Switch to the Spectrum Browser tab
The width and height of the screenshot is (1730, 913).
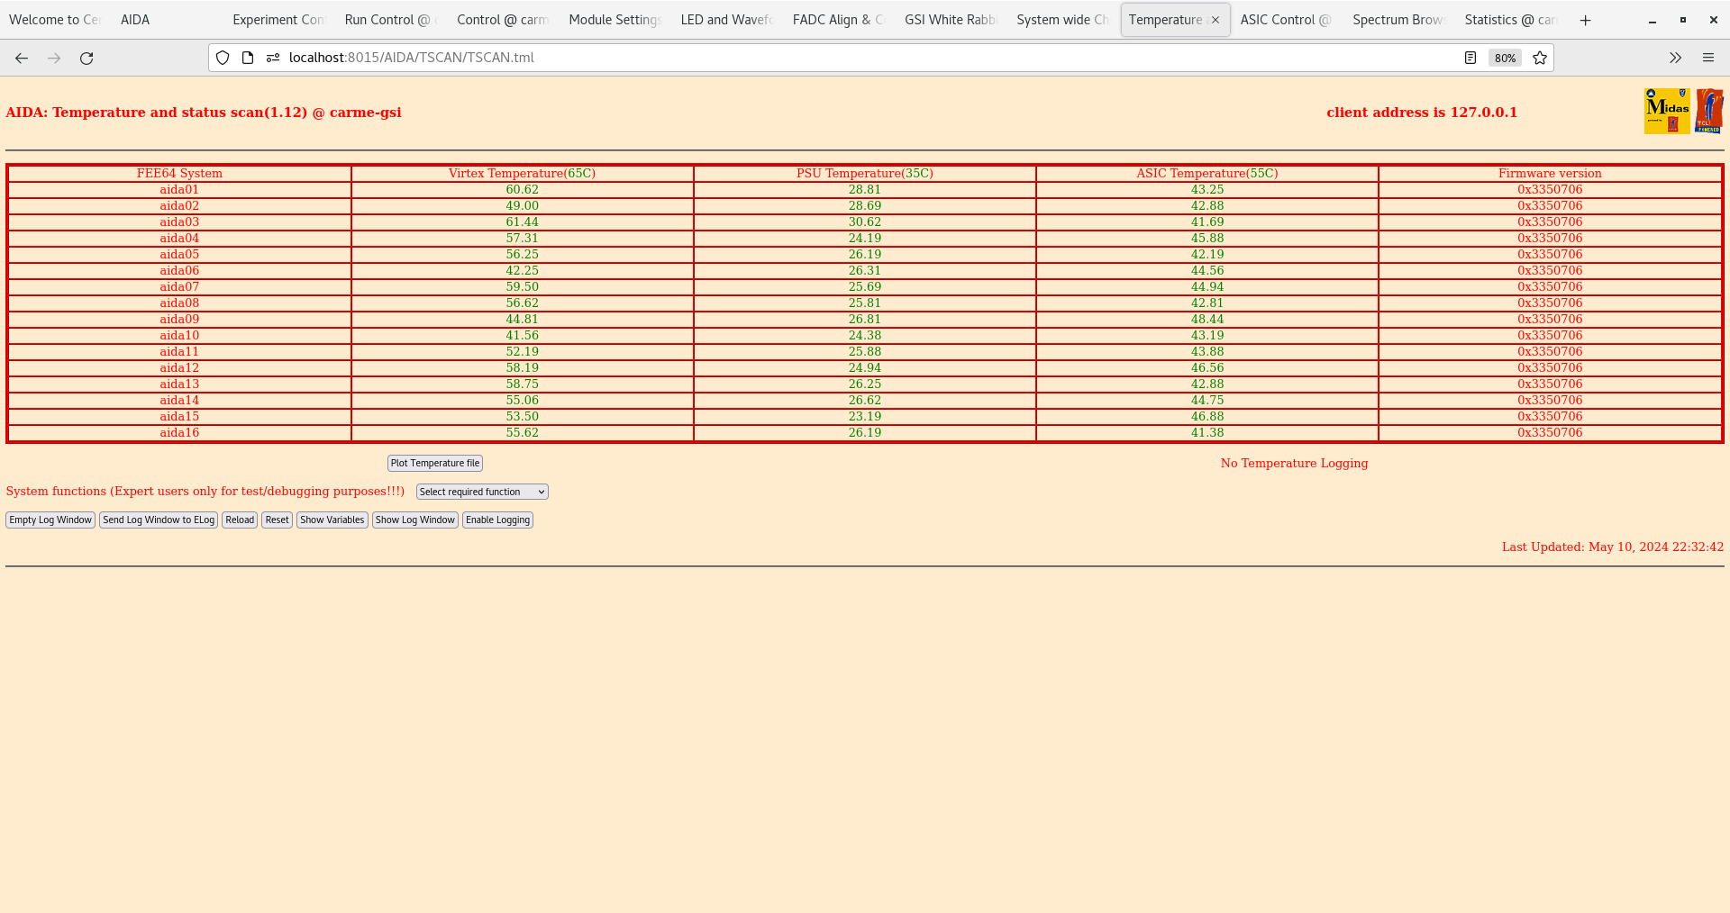[x=1398, y=19]
